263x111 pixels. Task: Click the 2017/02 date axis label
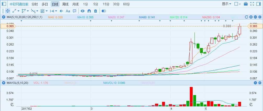pos(27,109)
